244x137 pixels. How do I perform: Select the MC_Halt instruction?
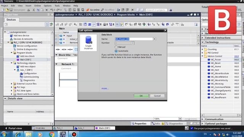(x=215, y=70)
